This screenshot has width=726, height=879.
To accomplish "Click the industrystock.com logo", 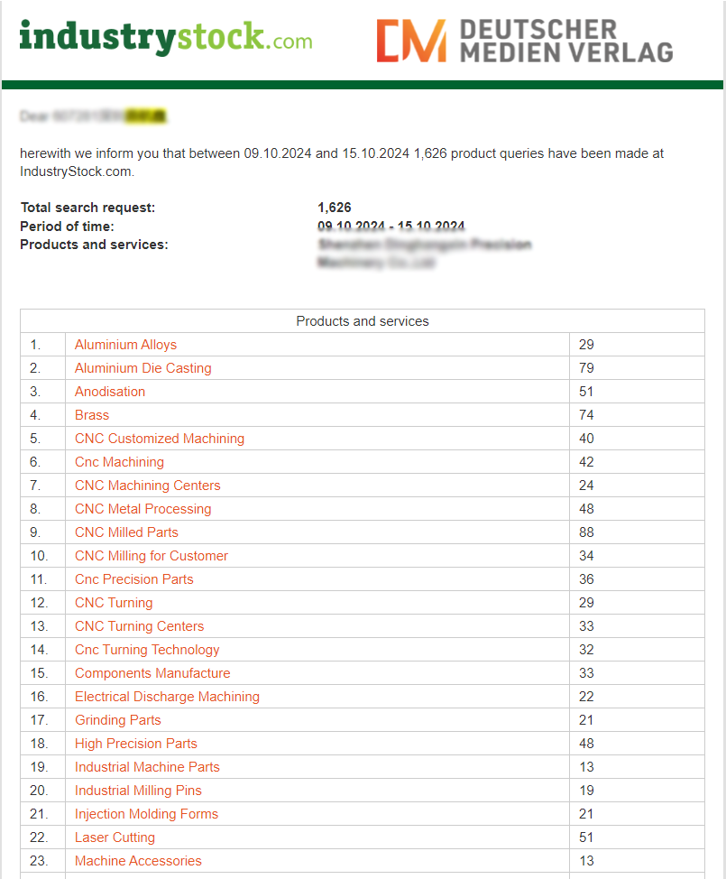I will click(165, 39).
